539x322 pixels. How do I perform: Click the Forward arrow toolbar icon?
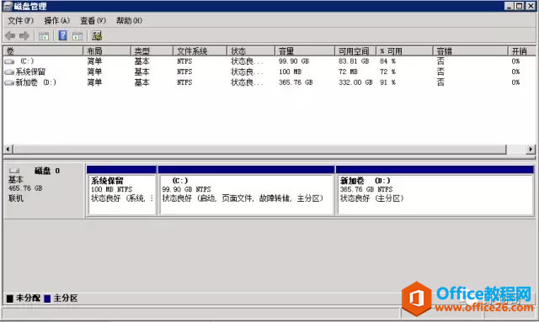(24, 35)
